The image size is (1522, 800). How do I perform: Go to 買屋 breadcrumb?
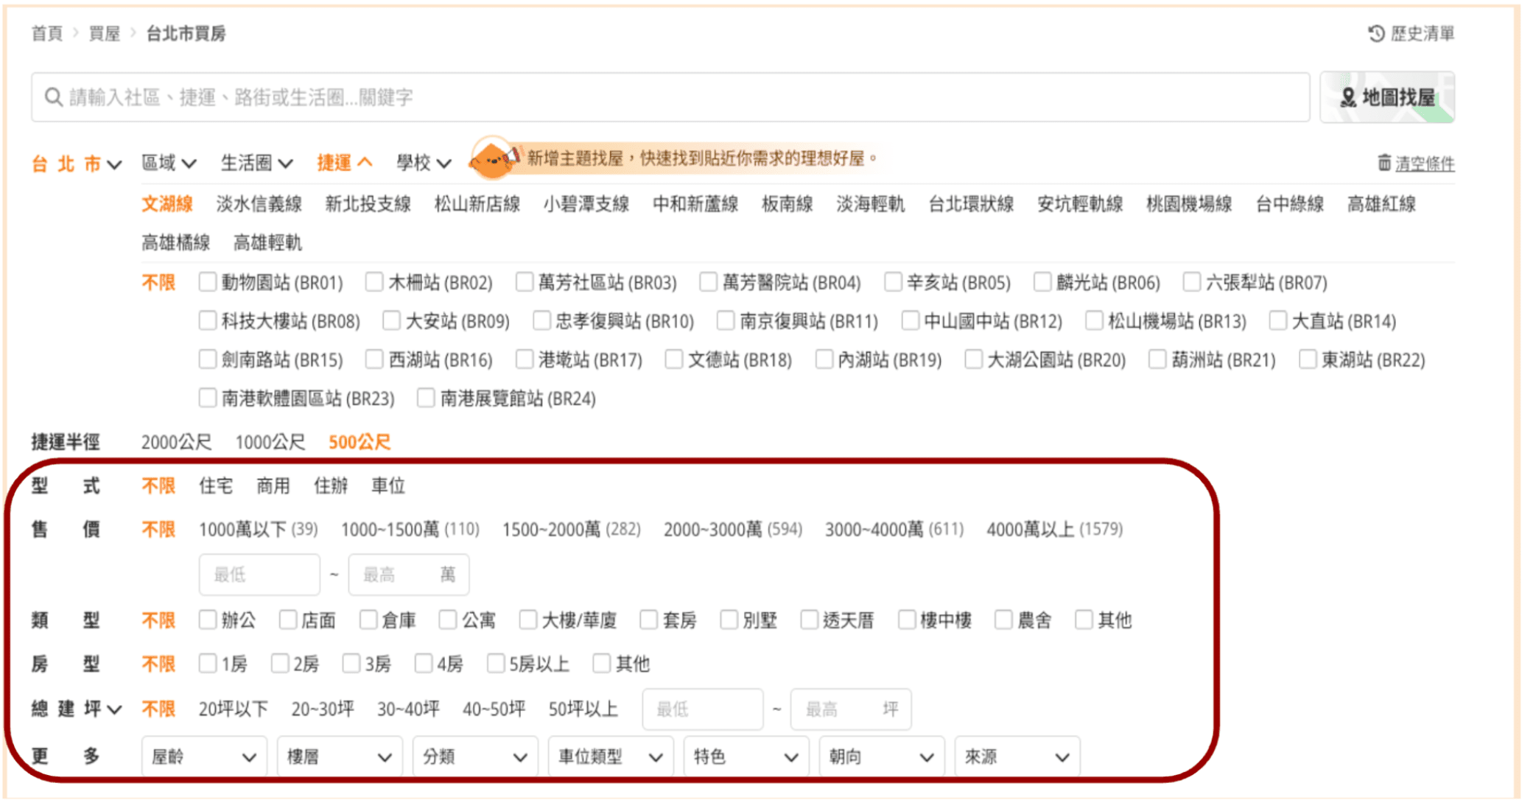pos(104,34)
